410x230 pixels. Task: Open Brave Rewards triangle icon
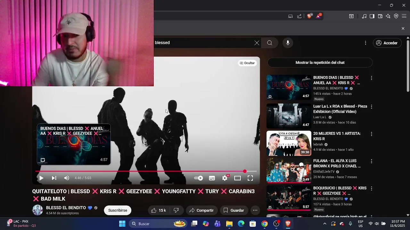coord(319,16)
